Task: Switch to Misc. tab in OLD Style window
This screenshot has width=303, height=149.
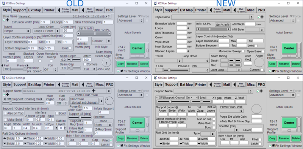Action: (100, 10)
